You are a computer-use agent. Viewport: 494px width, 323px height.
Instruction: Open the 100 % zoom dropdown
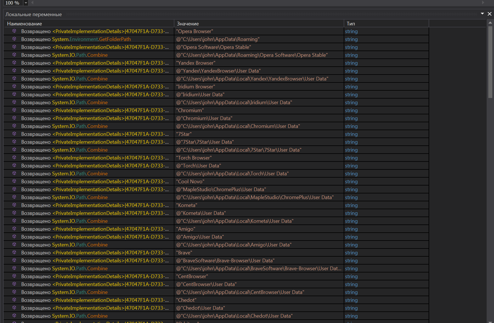[x=26, y=3]
